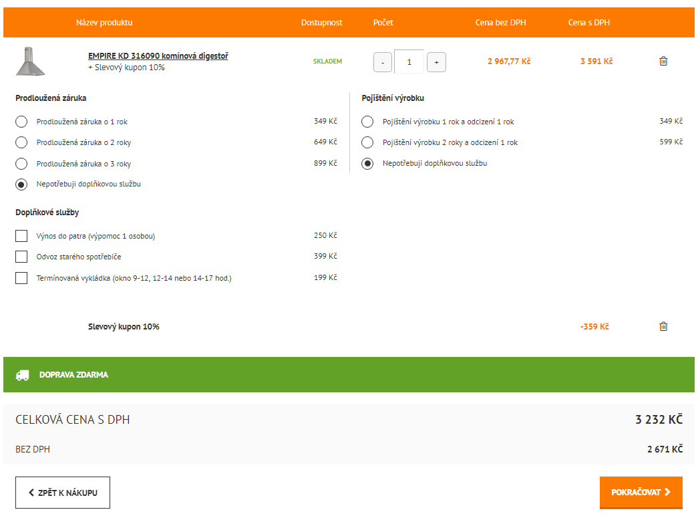Go back with Zpět k nákupu button
This screenshot has height=526, width=696.
(x=63, y=493)
